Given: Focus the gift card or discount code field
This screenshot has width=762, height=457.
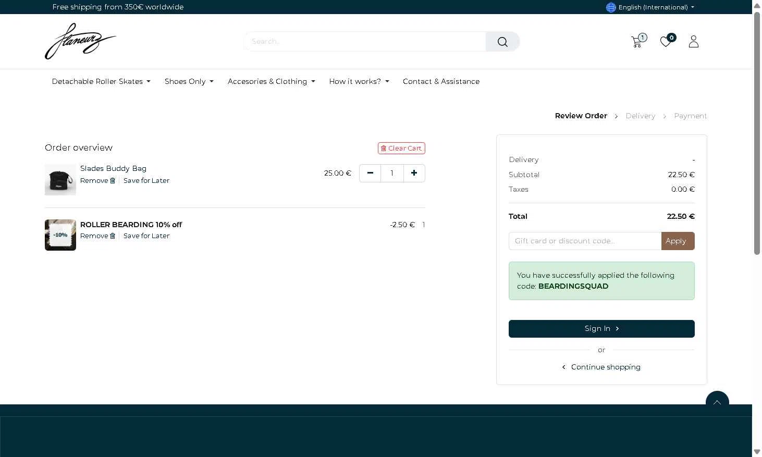Looking at the screenshot, I should [x=585, y=241].
